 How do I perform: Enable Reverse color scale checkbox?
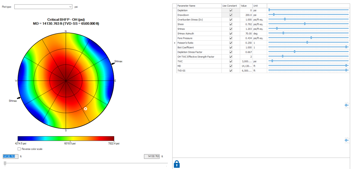pyautogui.click(x=19, y=149)
